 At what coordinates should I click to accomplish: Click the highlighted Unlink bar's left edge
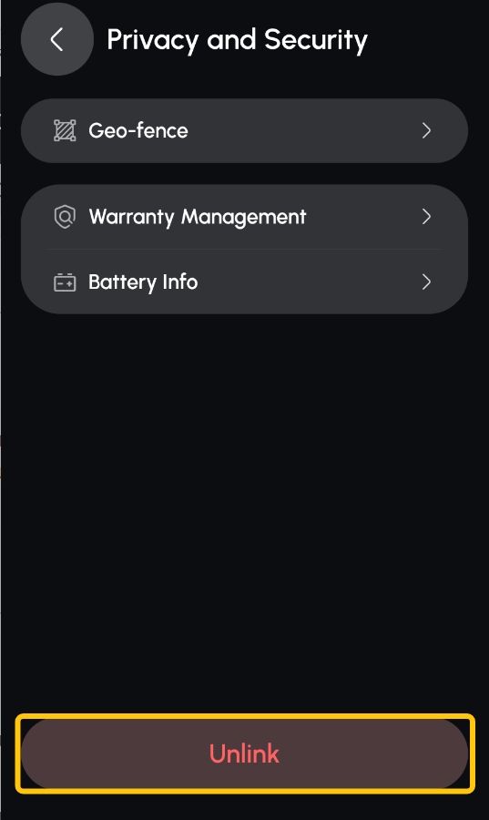tap(18, 753)
